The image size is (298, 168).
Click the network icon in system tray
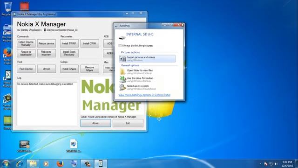click(271, 164)
